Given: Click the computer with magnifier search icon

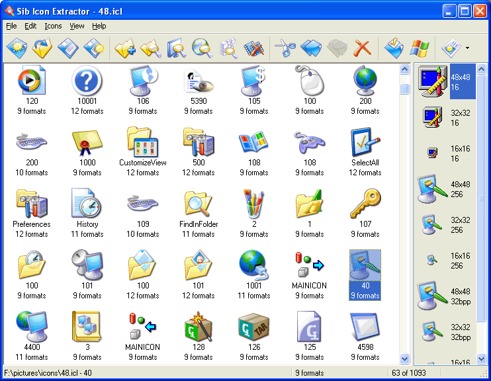Looking at the screenshot, I should click(177, 48).
